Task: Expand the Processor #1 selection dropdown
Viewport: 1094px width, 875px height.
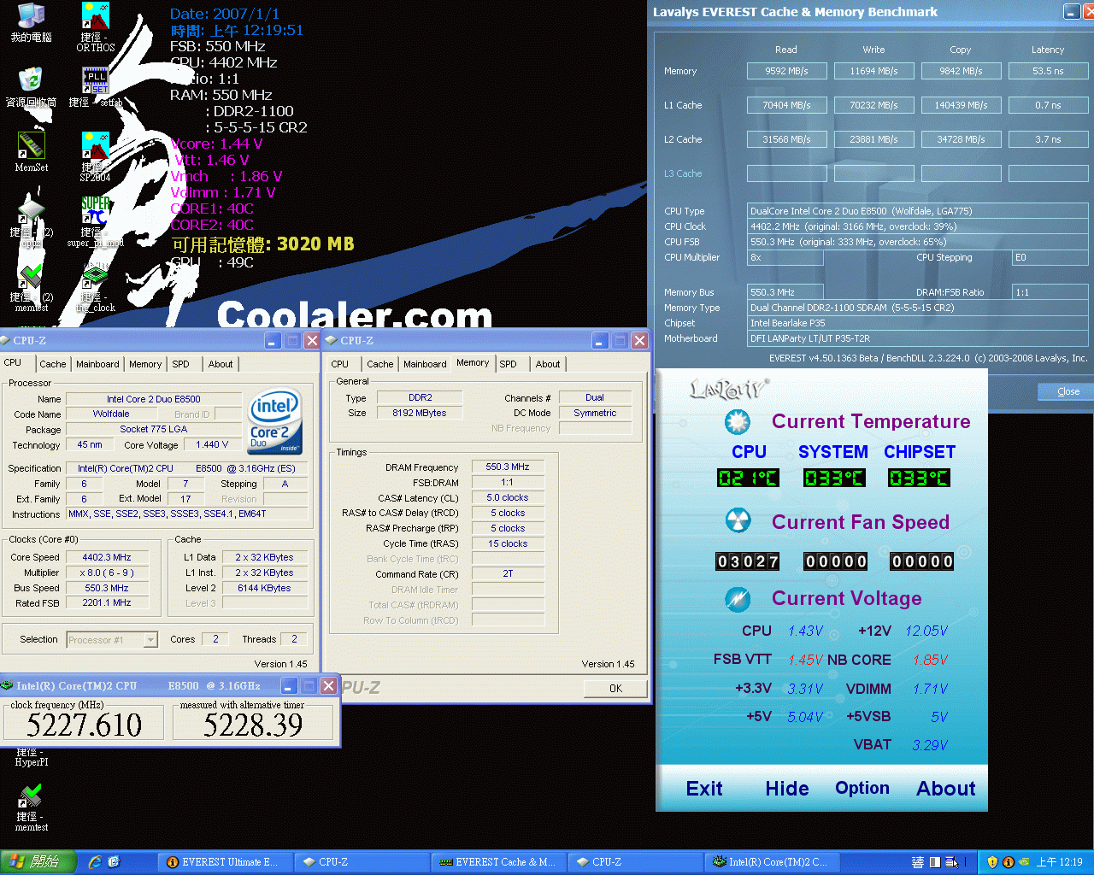Action: [150, 639]
